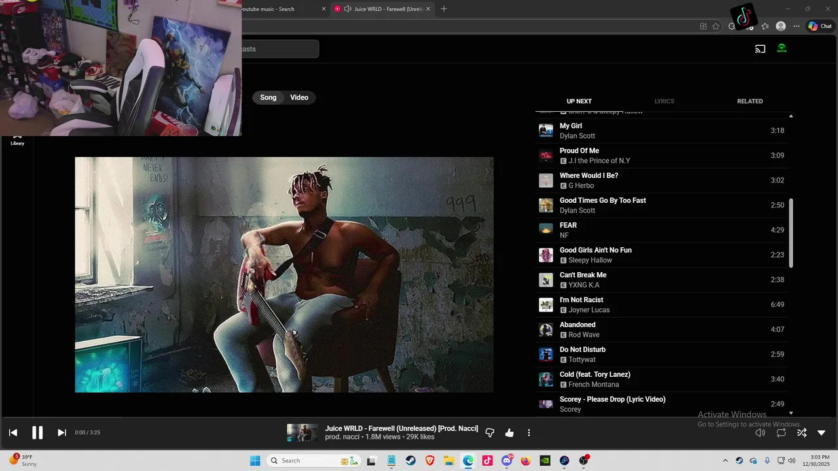Collapse the player page with down arrow
Image resolution: width=838 pixels, height=471 pixels.
(822, 432)
